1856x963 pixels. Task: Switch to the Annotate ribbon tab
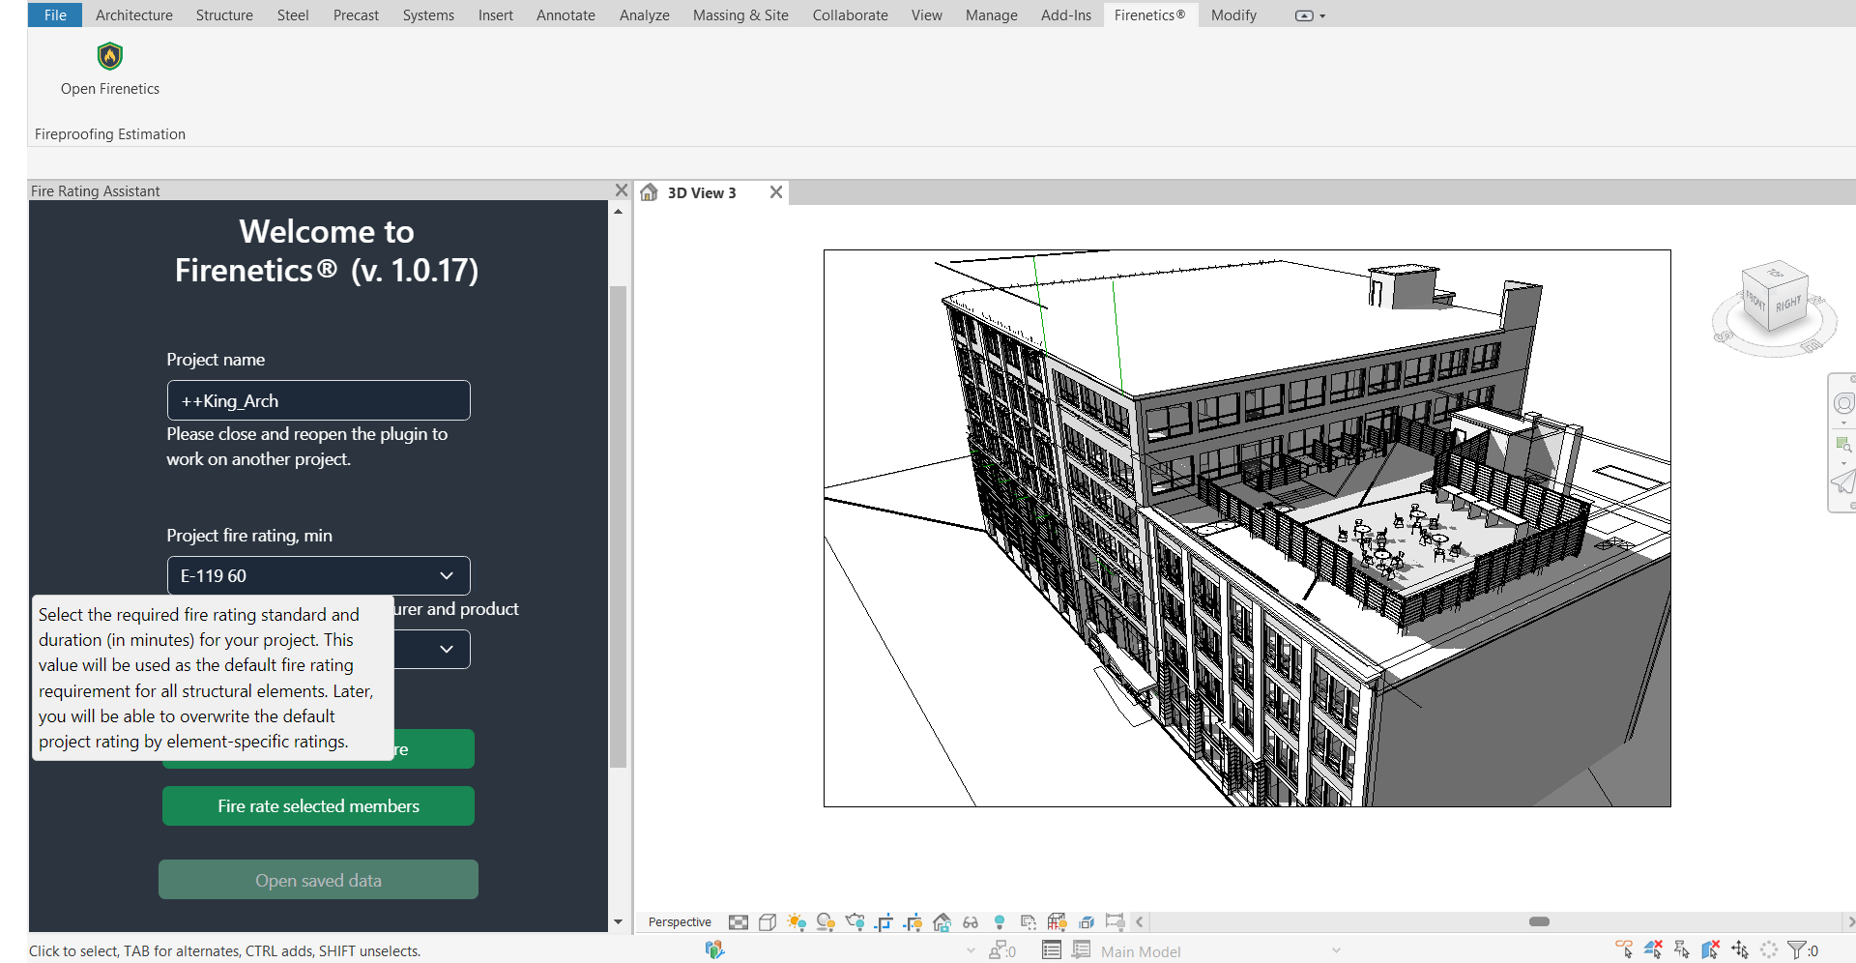(x=565, y=15)
